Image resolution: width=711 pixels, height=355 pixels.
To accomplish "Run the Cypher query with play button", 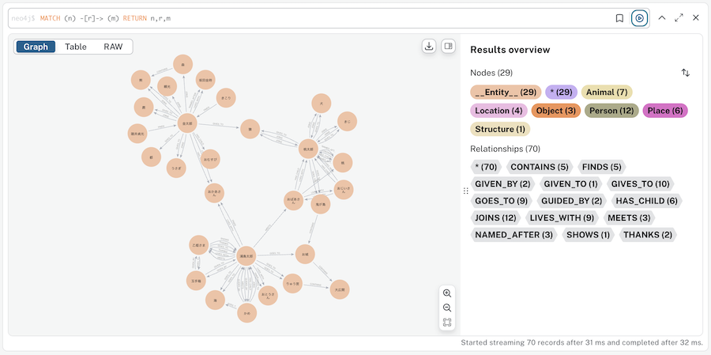I will click(639, 18).
